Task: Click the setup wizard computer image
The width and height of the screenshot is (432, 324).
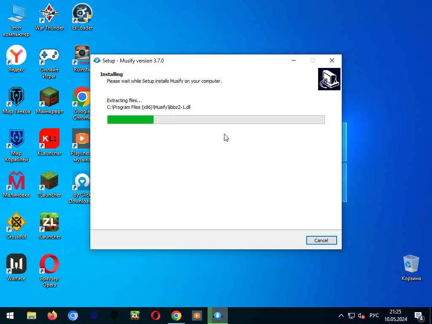Action: pyautogui.click(x=329, y=79)
